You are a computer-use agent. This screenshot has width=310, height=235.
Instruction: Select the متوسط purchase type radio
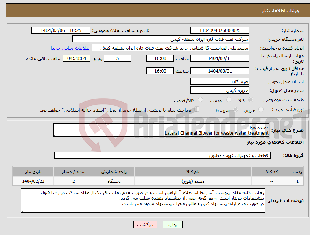(x=235, y=109)
